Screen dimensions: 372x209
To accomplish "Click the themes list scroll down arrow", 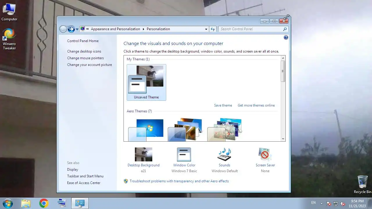I will [x=283, y=139].
